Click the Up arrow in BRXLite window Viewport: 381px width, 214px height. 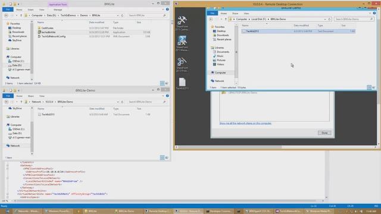click(21, 15)
